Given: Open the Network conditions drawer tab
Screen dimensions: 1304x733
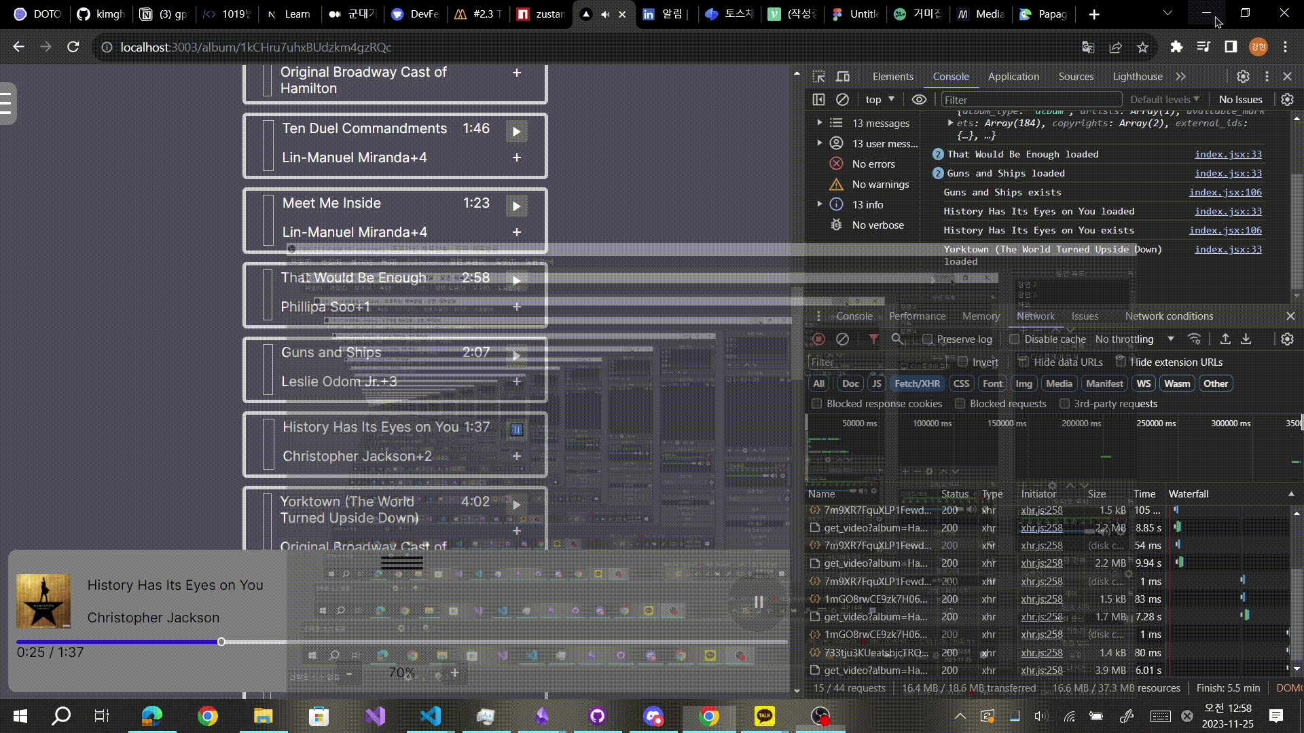Looking at the screenshot, I should [1169, 316].
